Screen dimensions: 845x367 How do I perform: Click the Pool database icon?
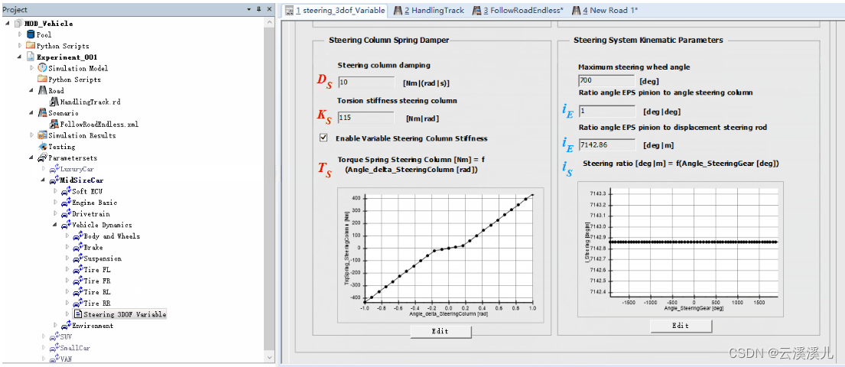click(x=31, y=34)
